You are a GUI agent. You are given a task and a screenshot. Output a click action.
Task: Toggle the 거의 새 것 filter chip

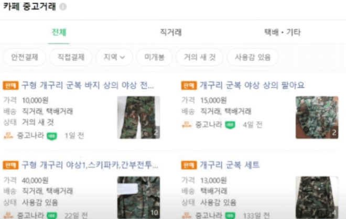[200, 57]
